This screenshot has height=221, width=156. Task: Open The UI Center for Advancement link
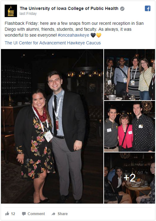pos(35,43)
